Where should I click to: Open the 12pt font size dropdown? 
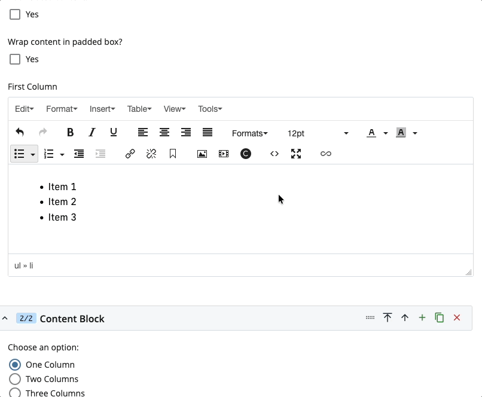coord(318,133)
